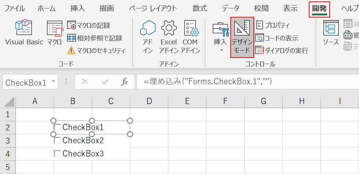Screen dimensions: 359x174
Task: Select column F header
Action: click(225, 101)
